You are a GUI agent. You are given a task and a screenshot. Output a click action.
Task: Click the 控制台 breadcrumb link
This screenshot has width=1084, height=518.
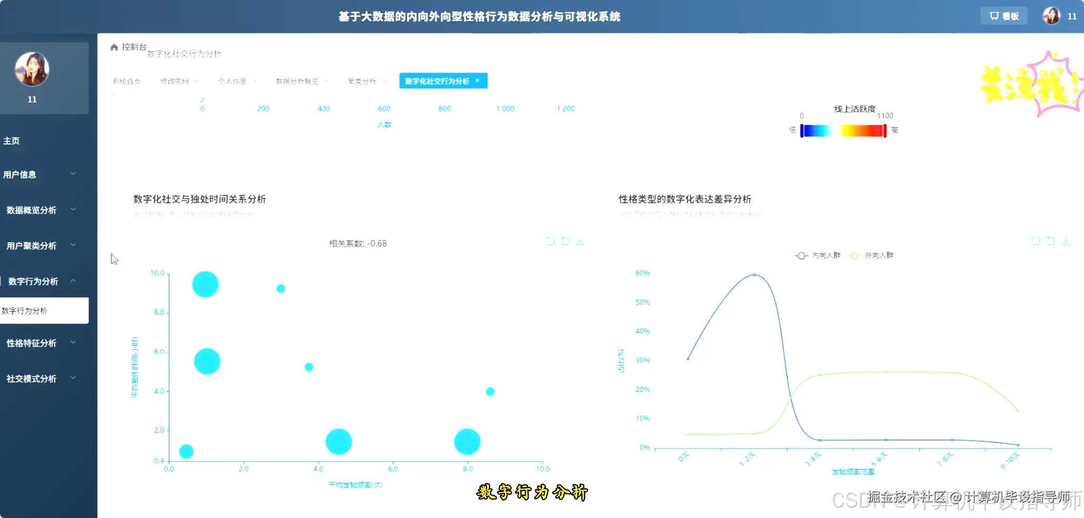(134, 47)
